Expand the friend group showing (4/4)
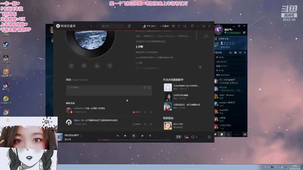 pos(230,57)
